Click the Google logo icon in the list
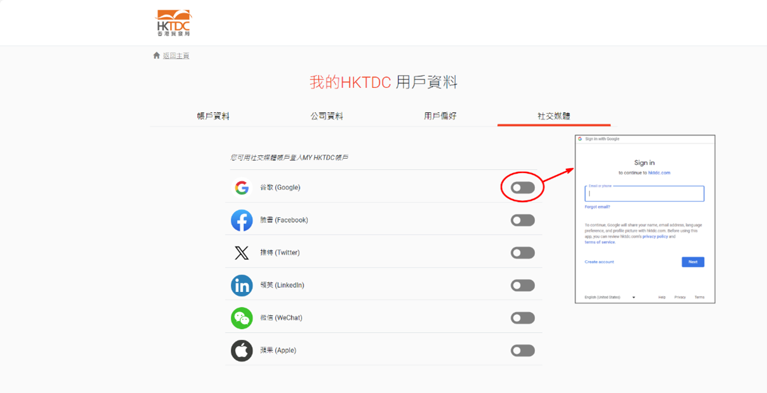 [x=242, y=188]
